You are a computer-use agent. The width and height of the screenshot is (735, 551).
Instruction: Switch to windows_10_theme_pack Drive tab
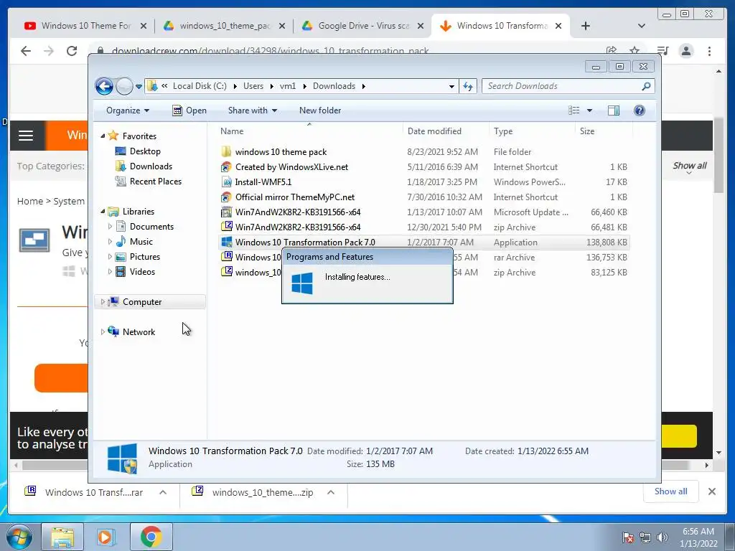(225, 26)
